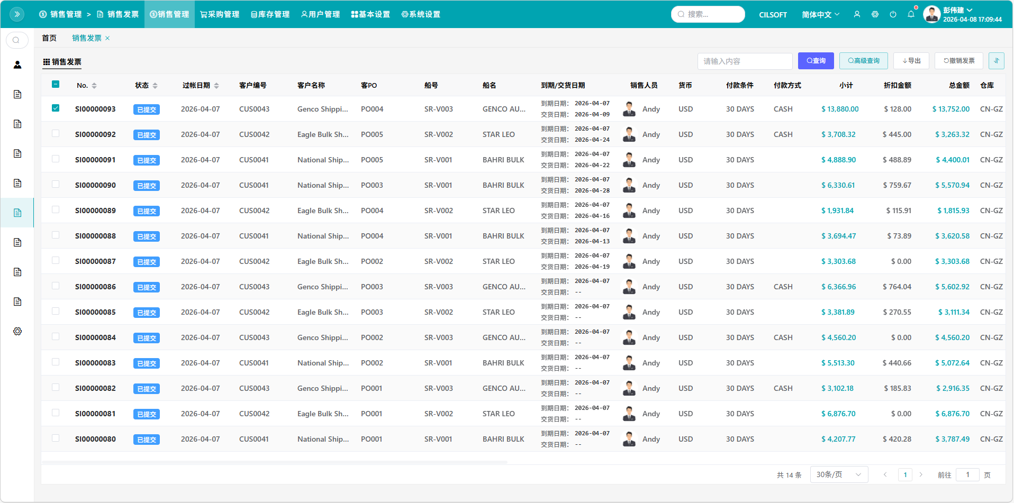The image size is (1014, 503).
Task: Expand the 彭伟建 user account menu
Action: pyautogui.click(x=957, y=10)
